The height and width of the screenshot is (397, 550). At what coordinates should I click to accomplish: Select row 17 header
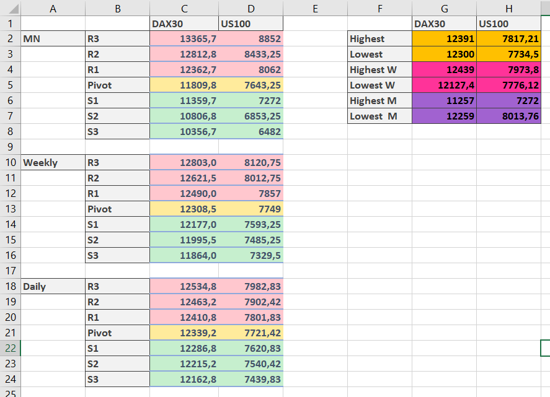pos(10,271)
